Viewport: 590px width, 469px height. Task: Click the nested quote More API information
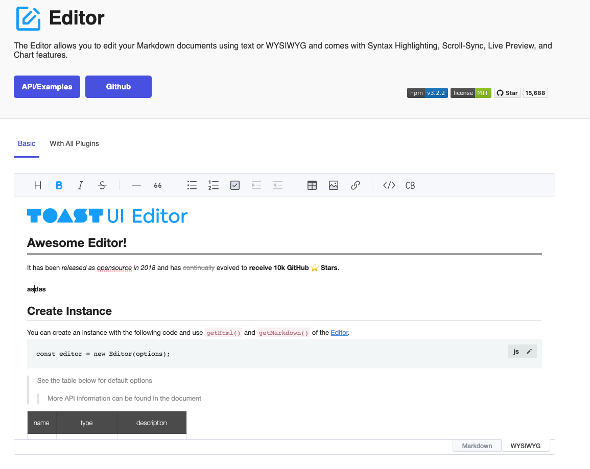124,399
